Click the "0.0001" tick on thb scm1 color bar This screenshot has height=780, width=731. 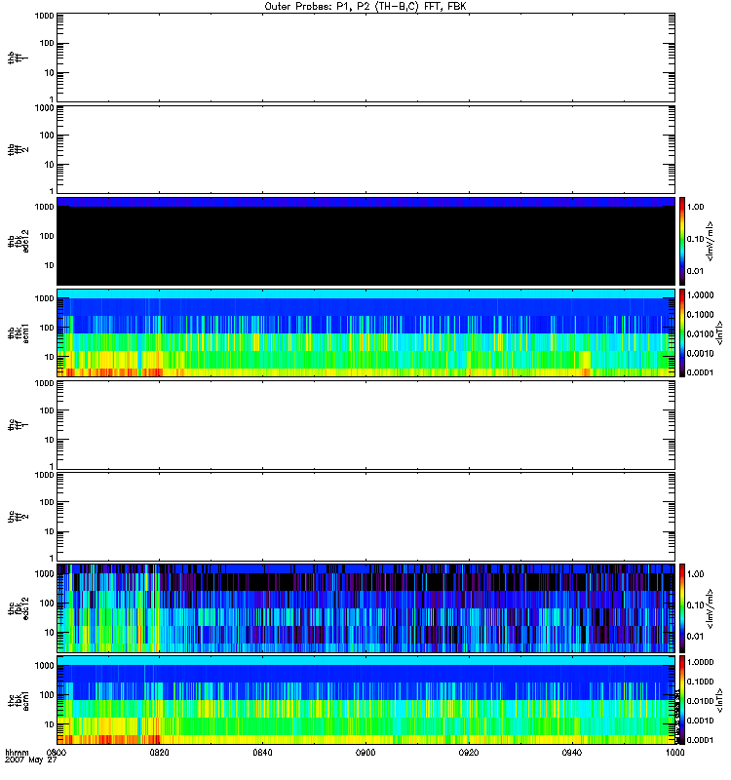(x=700, y=372)
